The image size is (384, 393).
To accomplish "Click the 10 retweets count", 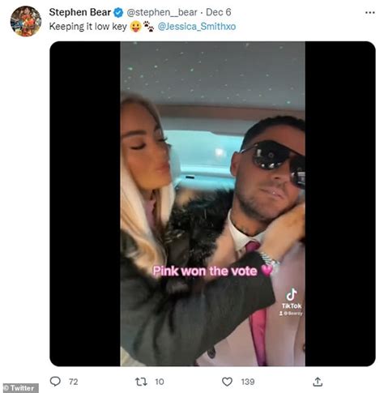I will (160, 382).
